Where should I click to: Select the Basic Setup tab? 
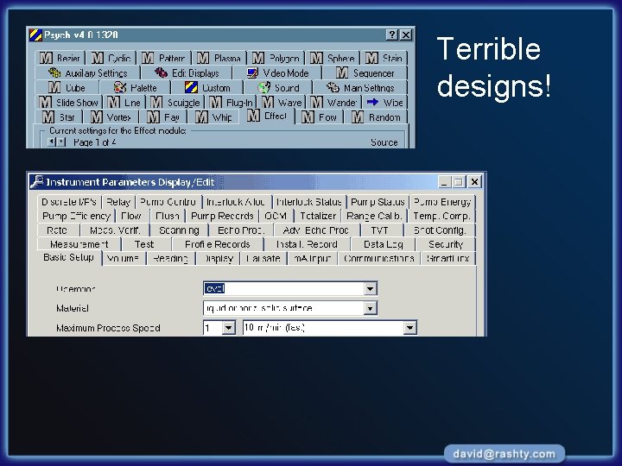tap(68, 257)
